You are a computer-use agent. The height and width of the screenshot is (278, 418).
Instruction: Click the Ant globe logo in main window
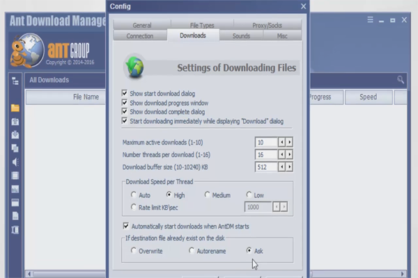pos(27,51)
